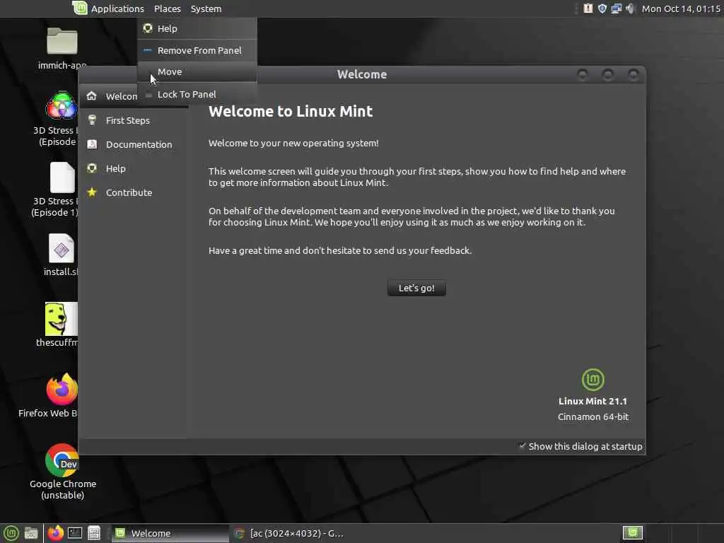The image size is (724, 543).
Task: Click the Linux Mint logo in Welcome window
Action: pyautogui.click(x=593, y=380)
